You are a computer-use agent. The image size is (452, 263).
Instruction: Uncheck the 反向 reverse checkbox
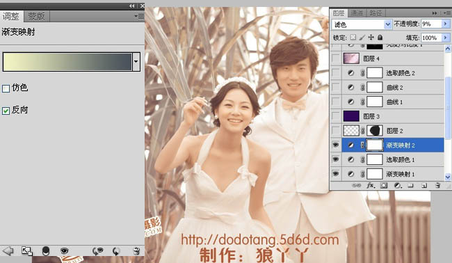click(6, 111)
